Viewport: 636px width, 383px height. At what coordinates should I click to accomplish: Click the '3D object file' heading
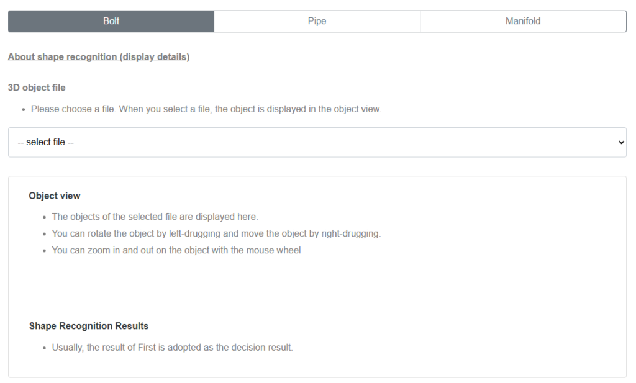coord(37,88)
